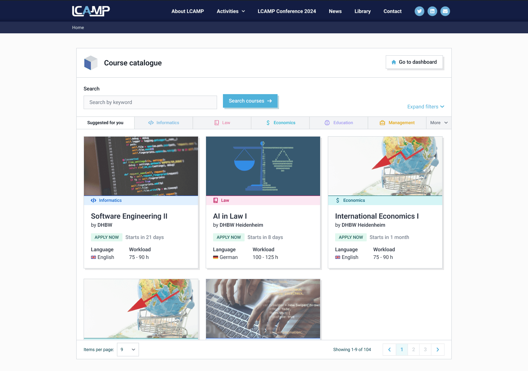This screenshot has width=528, height=371.
Task: Open the LCAMP Conference 2024 menu item
Action: [x=286, y=11]
